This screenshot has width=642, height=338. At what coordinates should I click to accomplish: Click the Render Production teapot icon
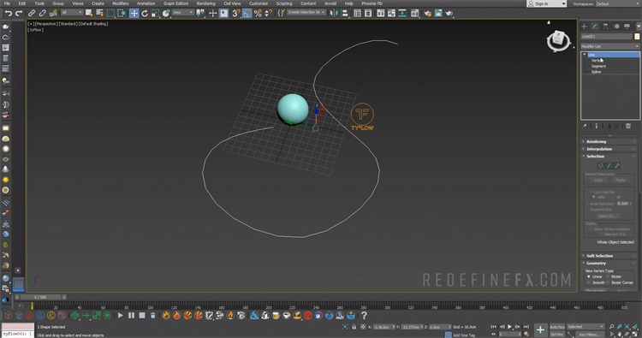[x=449, y=14]
